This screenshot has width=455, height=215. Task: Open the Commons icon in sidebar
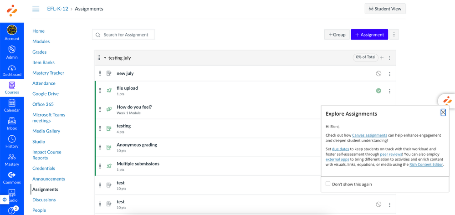click(x=12, y=175)
